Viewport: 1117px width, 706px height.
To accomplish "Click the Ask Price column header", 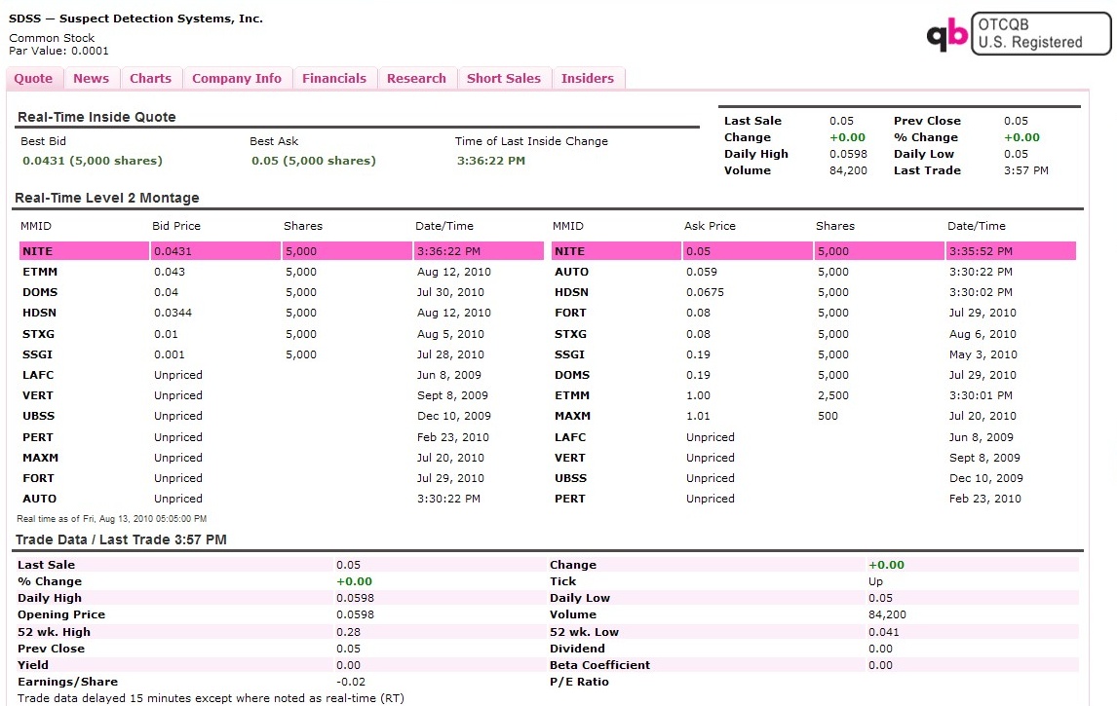I will (710, 226).
